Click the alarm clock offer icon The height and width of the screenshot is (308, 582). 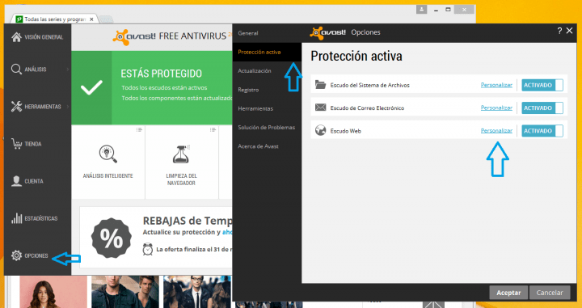(x=148, y=249)
